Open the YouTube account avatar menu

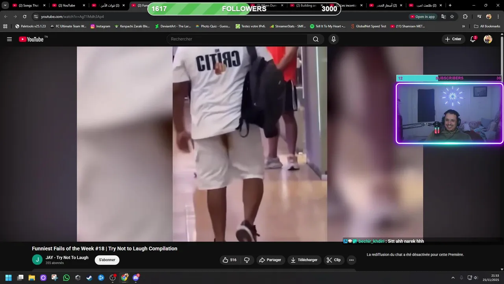click(x=488, y=39)
